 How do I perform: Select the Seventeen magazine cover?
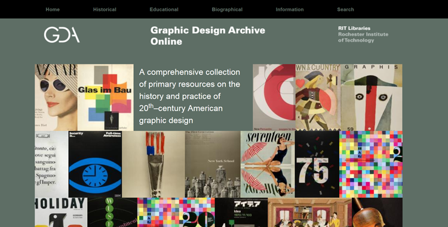268,164
